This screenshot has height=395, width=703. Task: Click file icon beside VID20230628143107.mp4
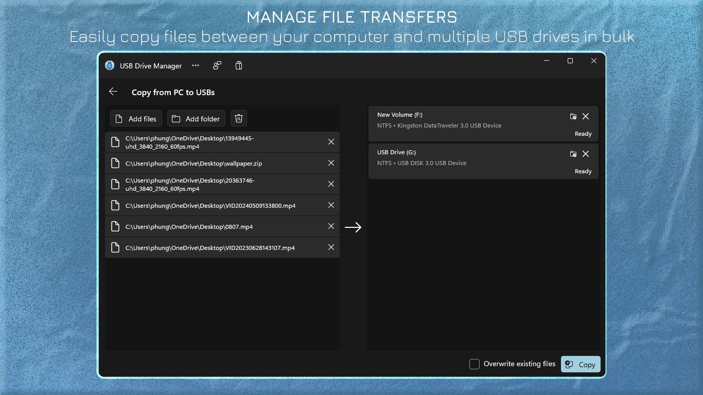tap(116, 248)
